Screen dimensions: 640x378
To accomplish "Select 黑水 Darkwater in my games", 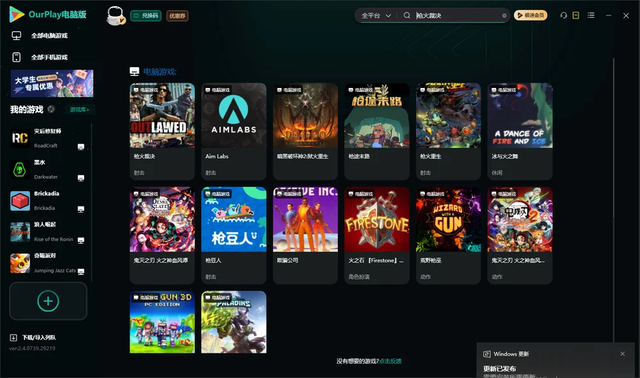I will coord(48,170).
